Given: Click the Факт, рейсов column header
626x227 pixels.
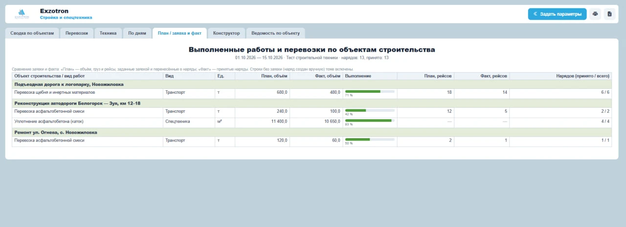Looking at the screenshot, I should tap(482, 76).
